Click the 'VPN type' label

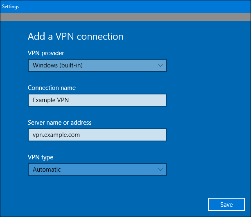click(41, 157)
